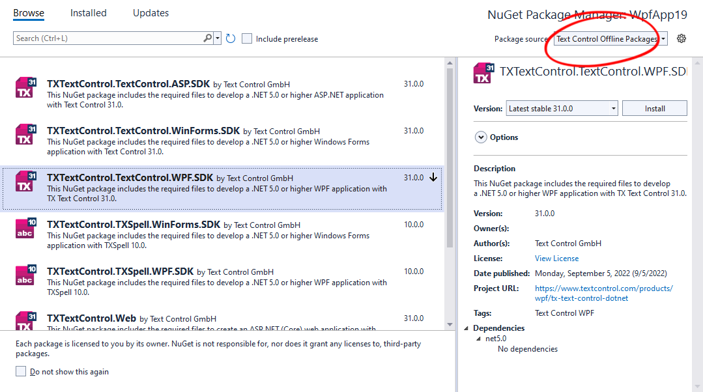The image size is (703, 392).
Task: Click the package list scrollbar thumb
Action: [x=450, y=158]
